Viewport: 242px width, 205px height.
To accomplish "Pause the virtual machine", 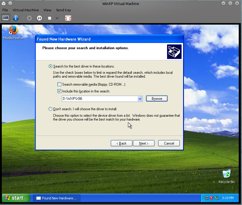I will pyautogui.click(x=39, y=18).
